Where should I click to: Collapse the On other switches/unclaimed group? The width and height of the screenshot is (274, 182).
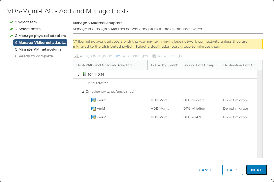(83, 92)
